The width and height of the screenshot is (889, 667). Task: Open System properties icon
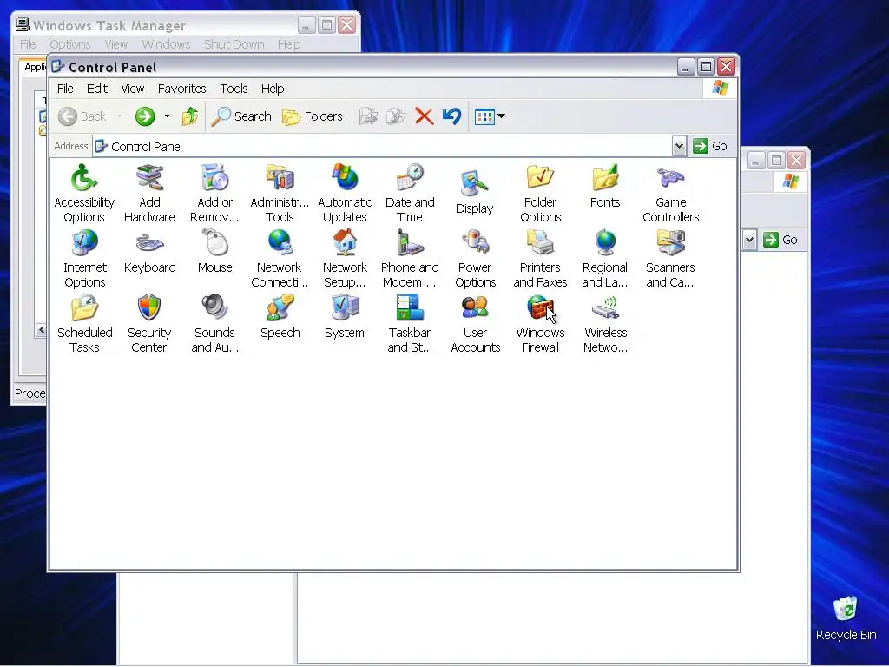[x=345, y=317]
